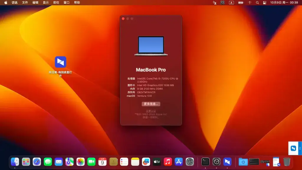Viewport: 302px width, 170px height.
Task: Open the 文件 menu
Action: [x=25, y=2]
